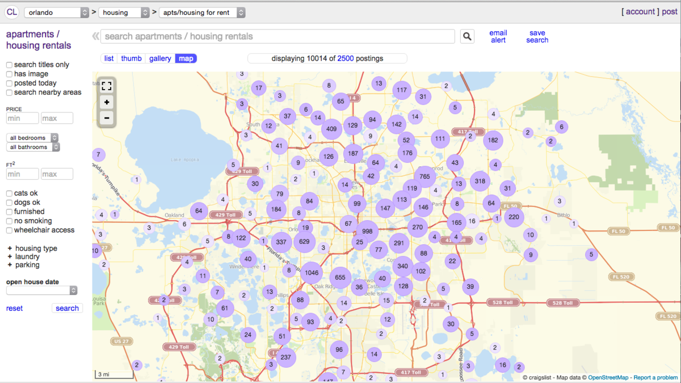Click the magnifying glass search icon
Screen dimensions: 681x383
(467, 36)
